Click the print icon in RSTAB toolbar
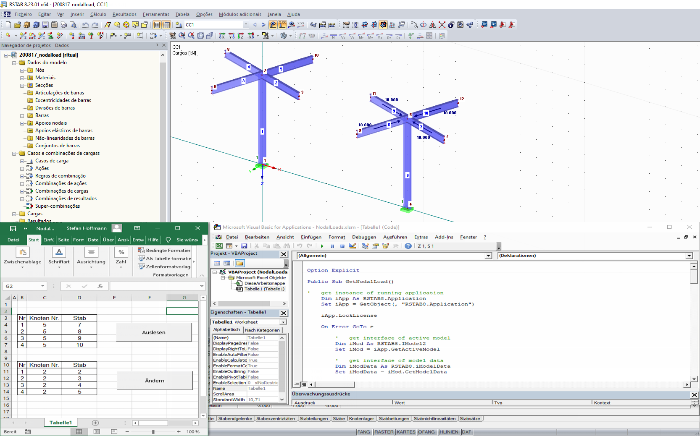The width and height of the screenshot is (700, 436). point(64,25)
